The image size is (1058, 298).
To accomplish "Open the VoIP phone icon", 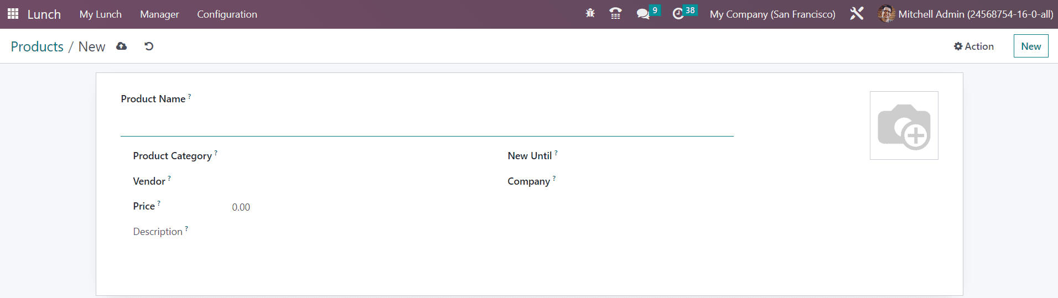I will click(615, 13).
